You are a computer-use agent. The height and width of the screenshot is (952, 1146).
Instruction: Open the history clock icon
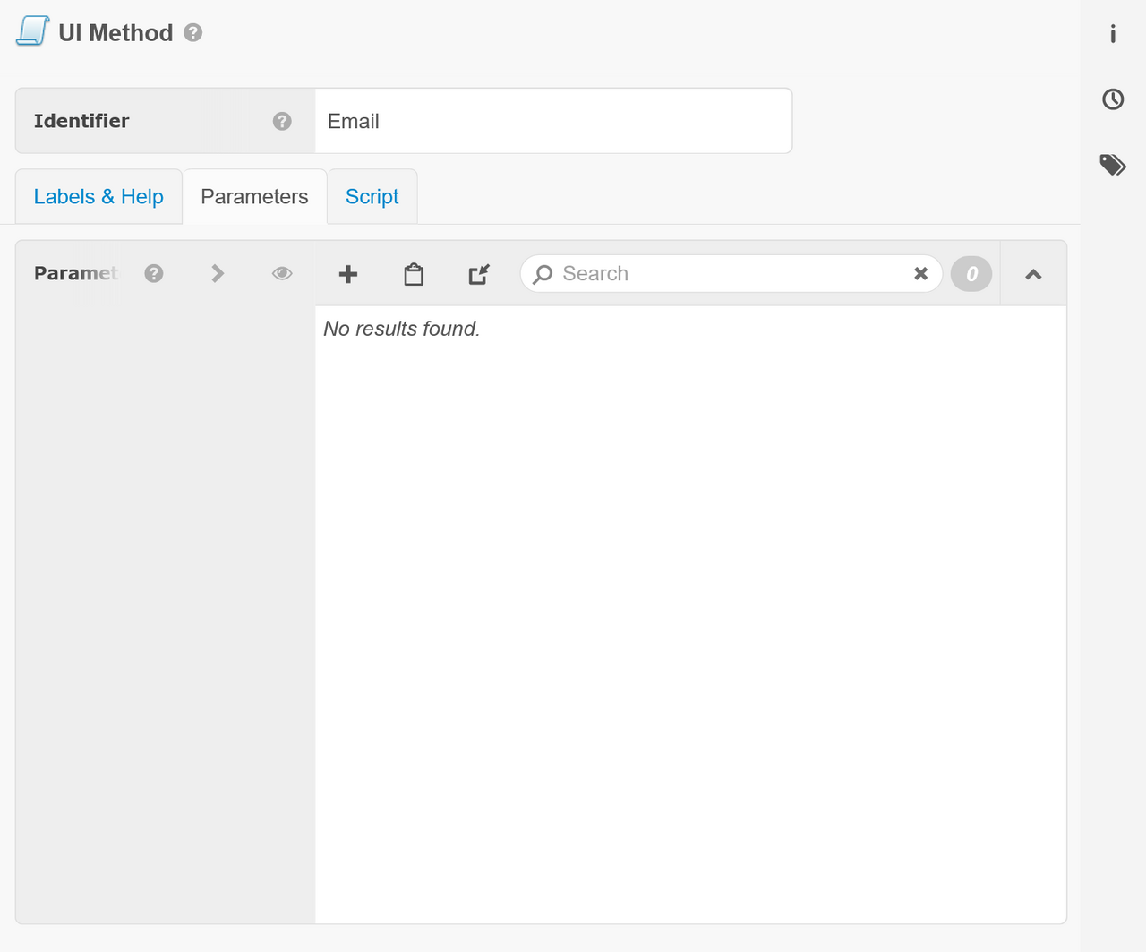(1113, 99)
